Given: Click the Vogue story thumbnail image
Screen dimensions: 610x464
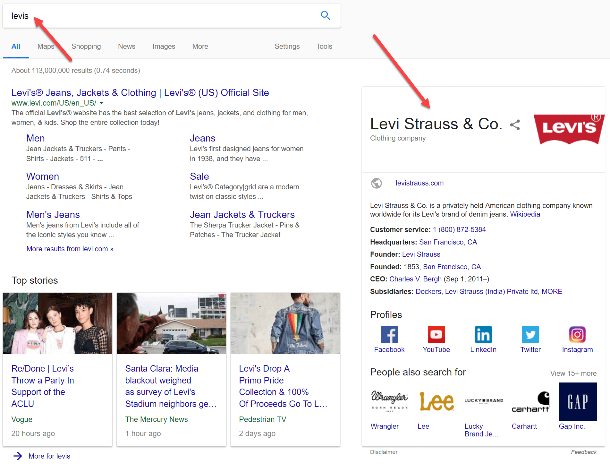Looking at the screenshot, I should pos(58,323).
